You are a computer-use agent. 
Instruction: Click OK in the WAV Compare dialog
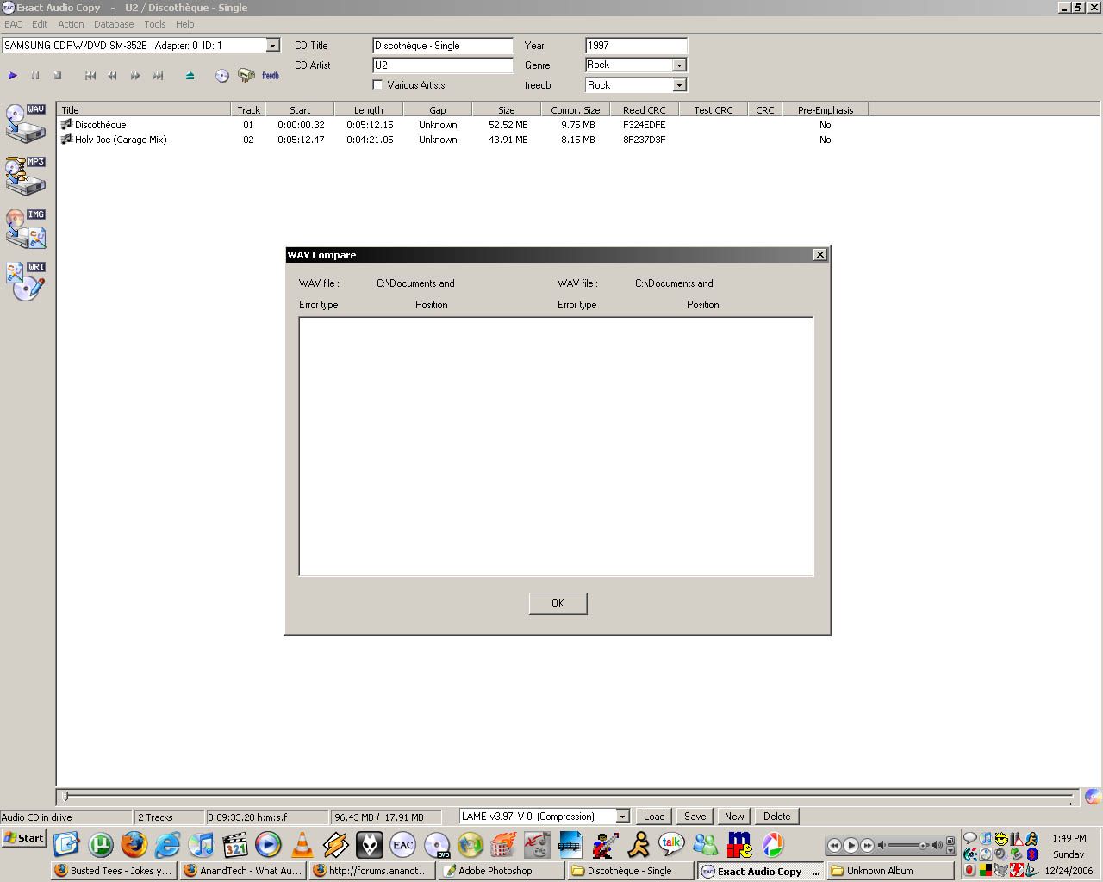point(558,604)
